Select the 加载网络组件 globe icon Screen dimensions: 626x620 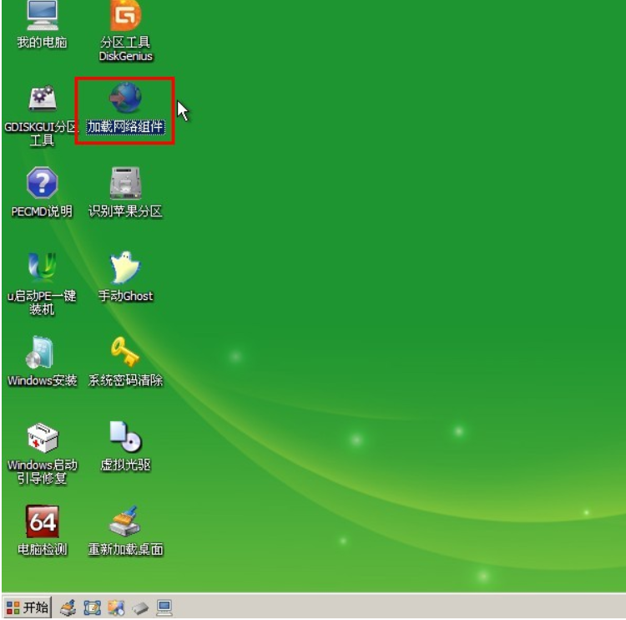(x=125, y=99)
